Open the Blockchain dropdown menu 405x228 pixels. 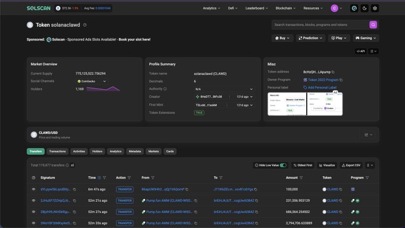285,8
